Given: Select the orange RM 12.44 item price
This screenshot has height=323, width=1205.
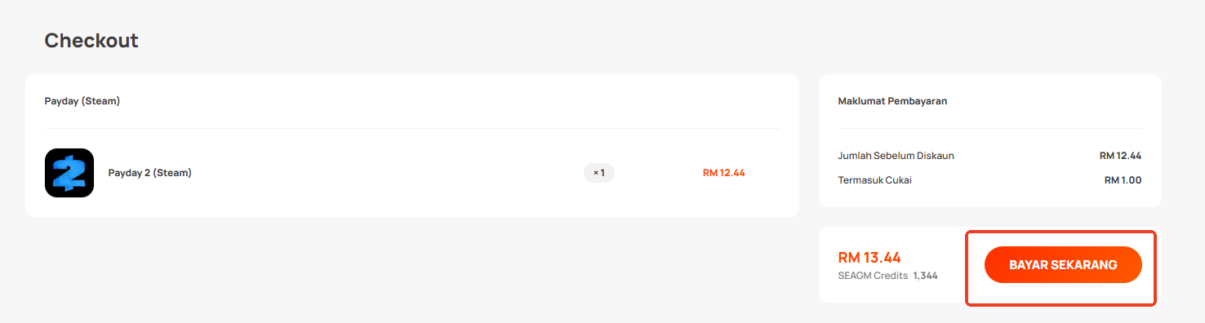Looking at the screenshot, I should coord(724,173).
